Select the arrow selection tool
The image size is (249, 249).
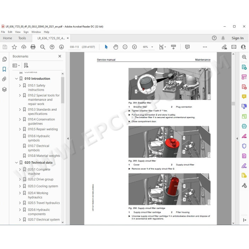[x=106, y=47]
